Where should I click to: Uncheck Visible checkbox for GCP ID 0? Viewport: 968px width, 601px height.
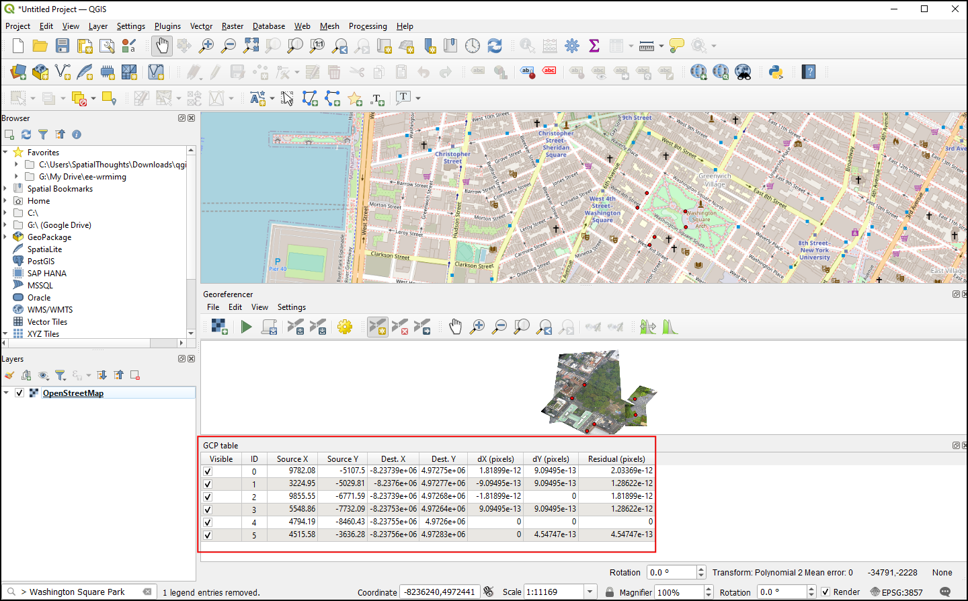point(208,471)
